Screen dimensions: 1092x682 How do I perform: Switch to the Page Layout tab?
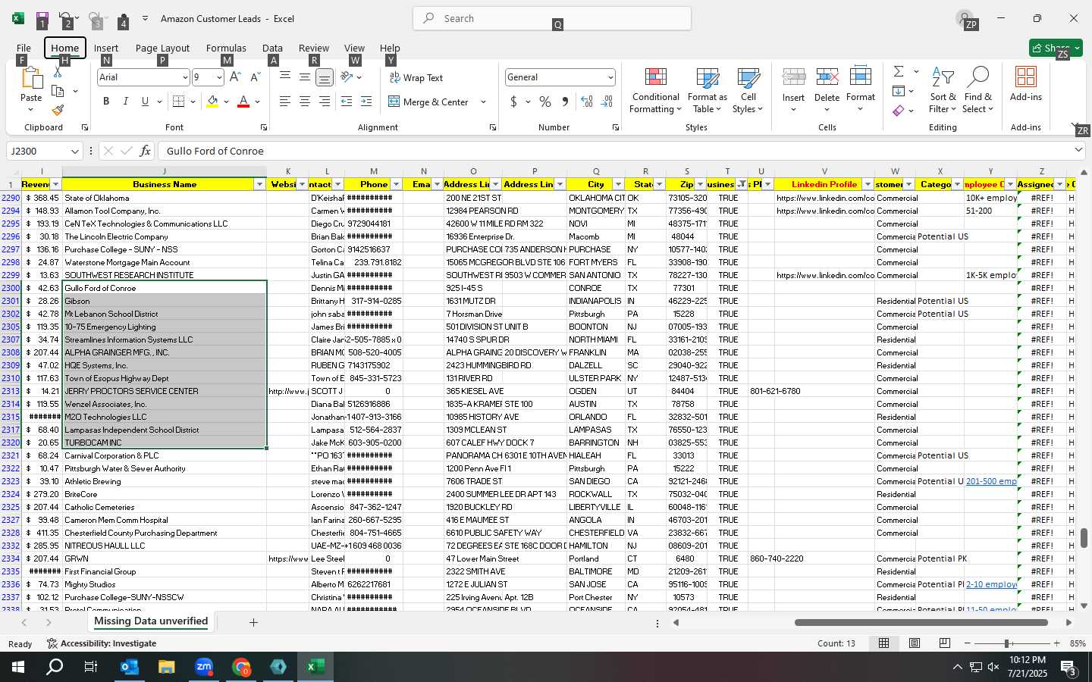pyautogui.click(x=162, y=48)
